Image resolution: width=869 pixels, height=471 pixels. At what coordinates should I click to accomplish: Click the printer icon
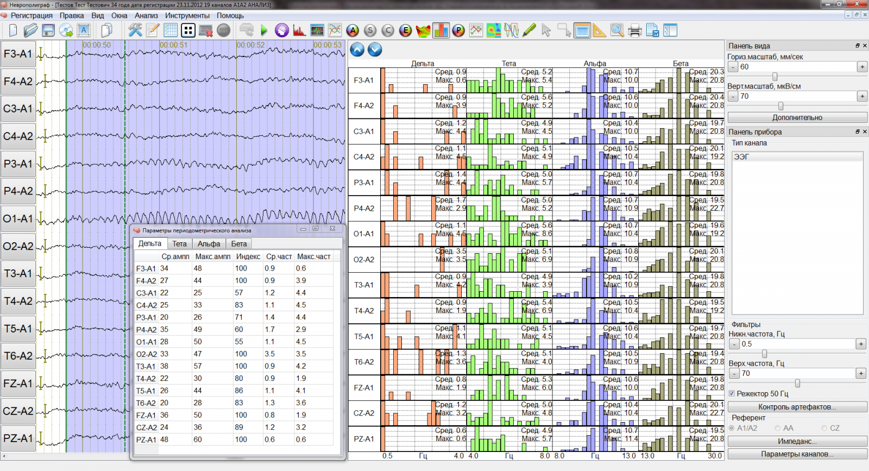(x=634, y=30)
